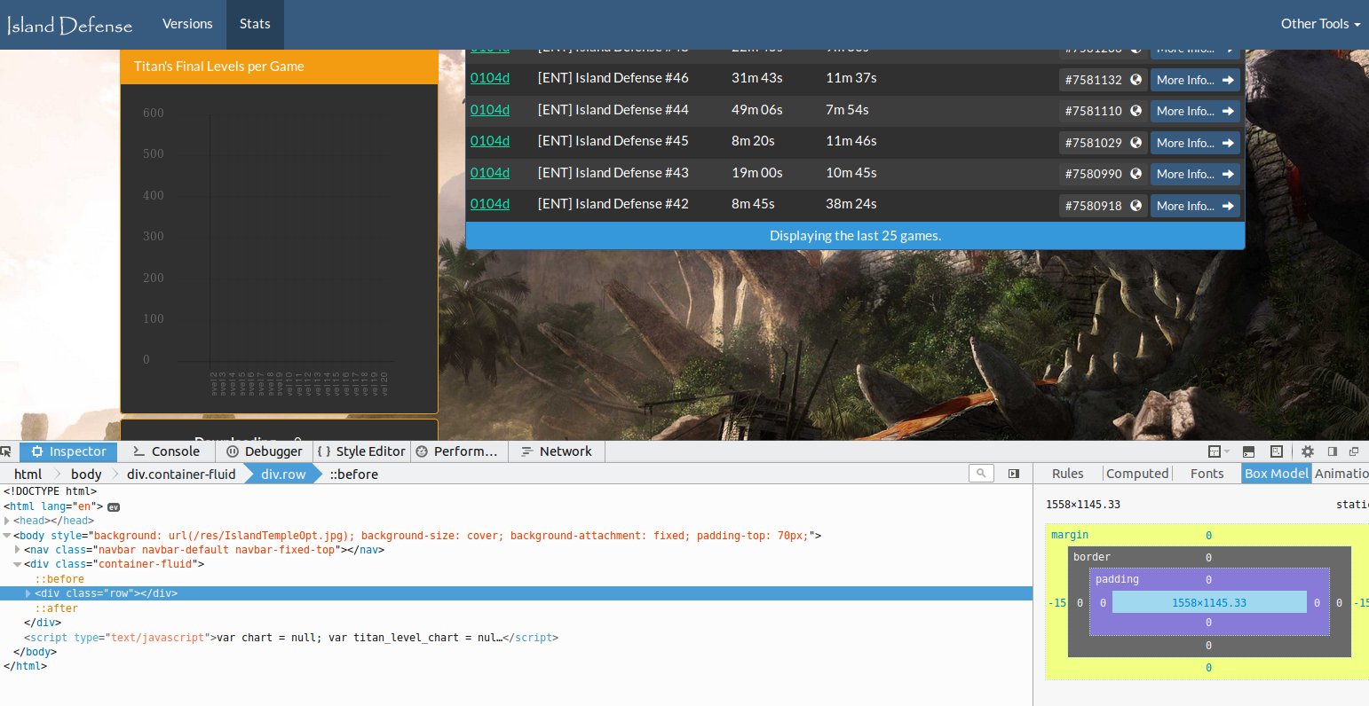Click the 1558×1145.33 content box

pos(1209,602)
